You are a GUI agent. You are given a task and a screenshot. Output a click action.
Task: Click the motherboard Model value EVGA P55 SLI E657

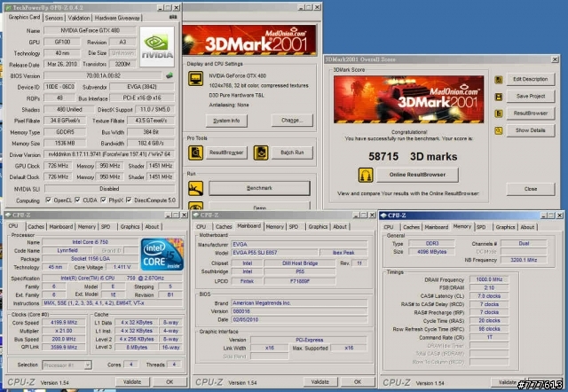[274, 253]
